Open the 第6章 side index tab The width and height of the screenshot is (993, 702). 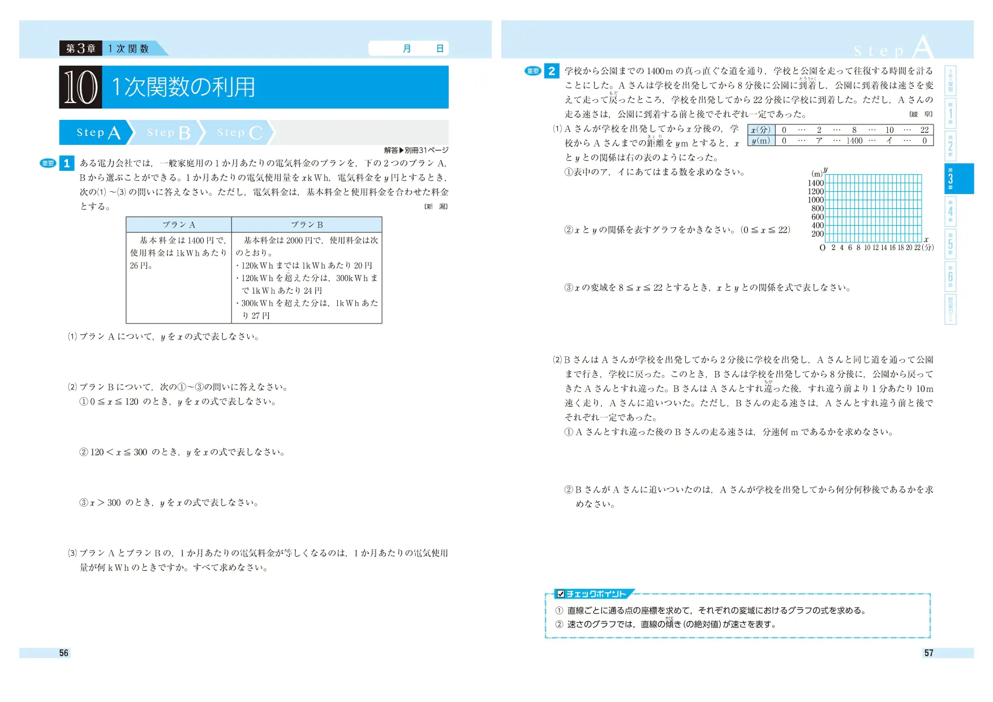pos(950,276)
